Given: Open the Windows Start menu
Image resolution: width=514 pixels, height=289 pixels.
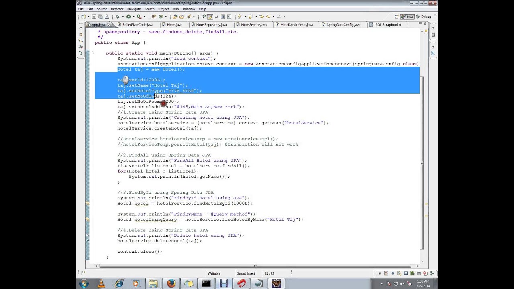Looking at the screenshot, I should tap(84, 283).
